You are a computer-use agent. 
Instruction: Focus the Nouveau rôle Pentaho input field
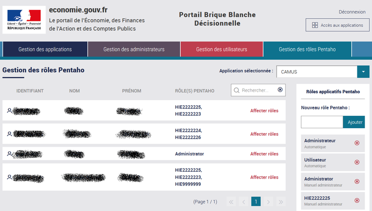coord(322,122)
